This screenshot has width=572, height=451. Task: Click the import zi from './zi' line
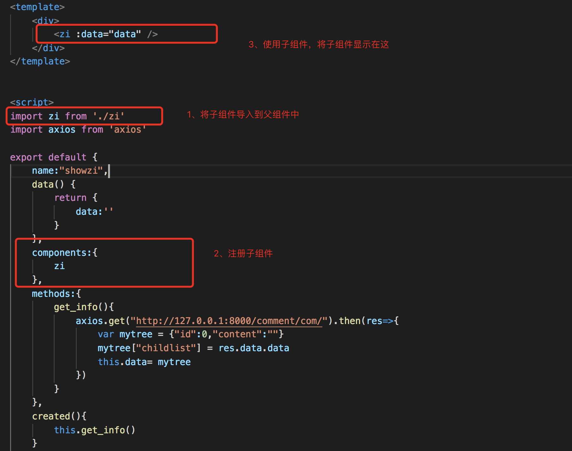(67, 116)
